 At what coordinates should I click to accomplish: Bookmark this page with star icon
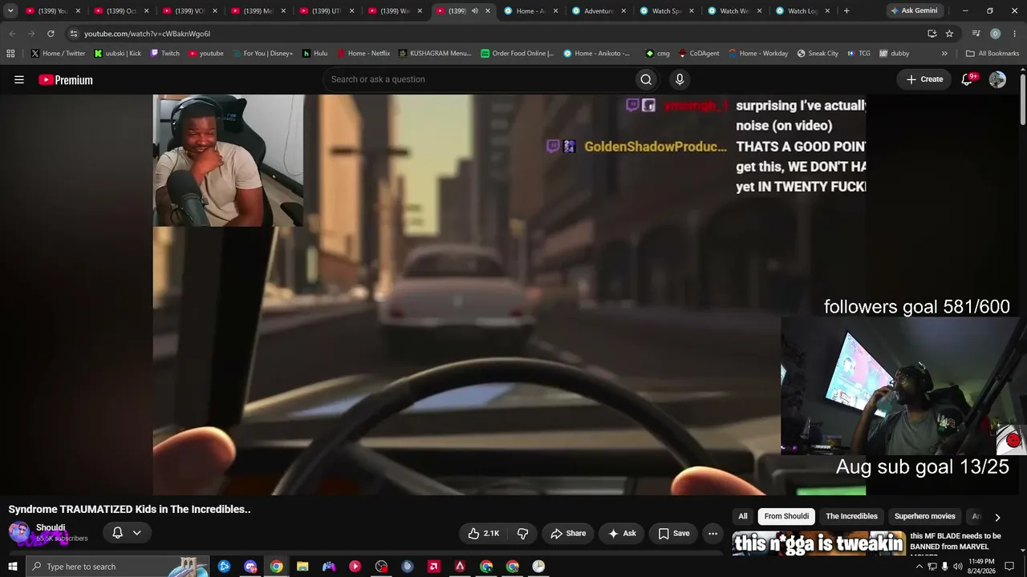pyautogui.click(x=949, y=34)
